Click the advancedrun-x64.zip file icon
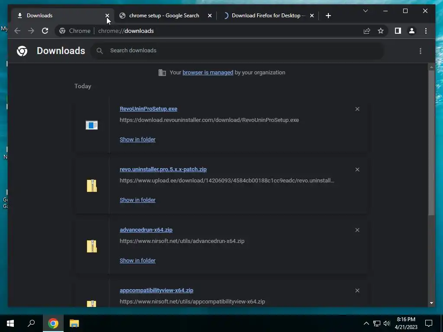 coord(92,246)
